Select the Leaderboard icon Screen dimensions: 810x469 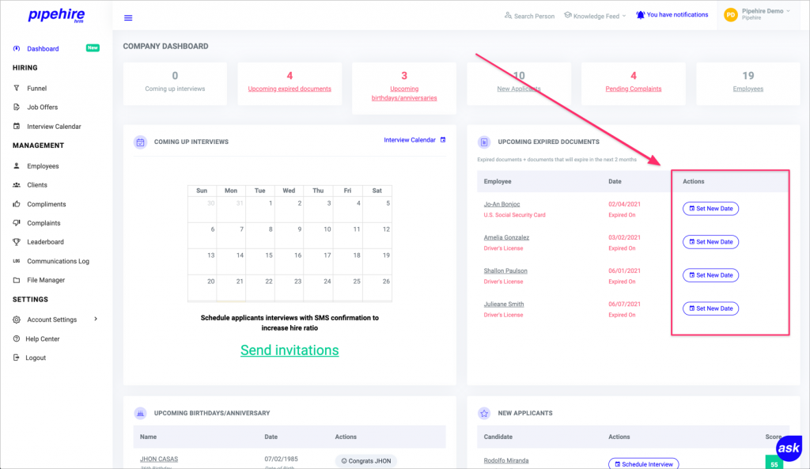[17, 242]
